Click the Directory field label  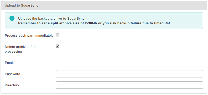click(12, 85)
